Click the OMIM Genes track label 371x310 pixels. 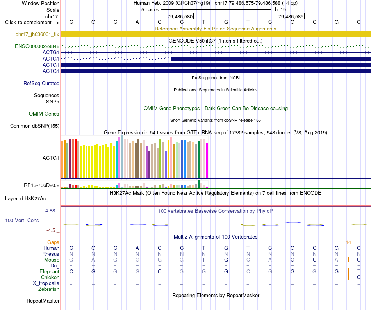coord(44,114)
